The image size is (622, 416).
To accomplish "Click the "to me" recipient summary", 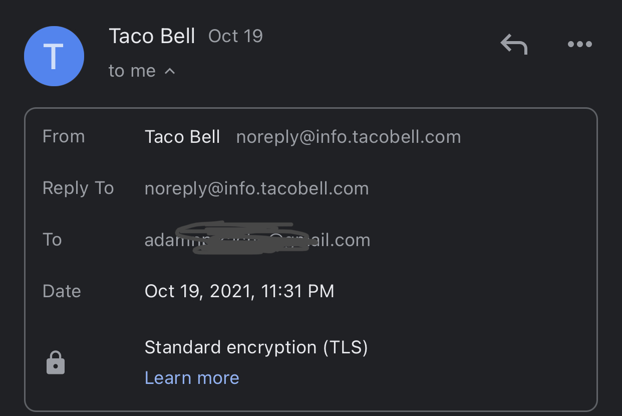I will point(132,71).
